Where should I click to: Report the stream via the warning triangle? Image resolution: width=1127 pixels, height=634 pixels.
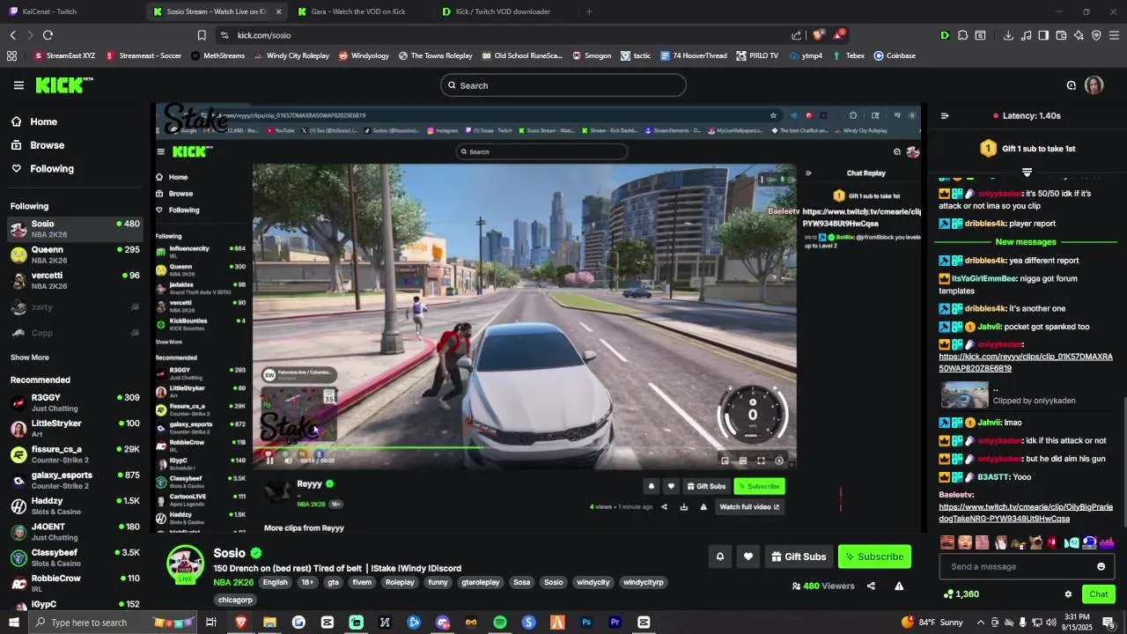[899, 586]
